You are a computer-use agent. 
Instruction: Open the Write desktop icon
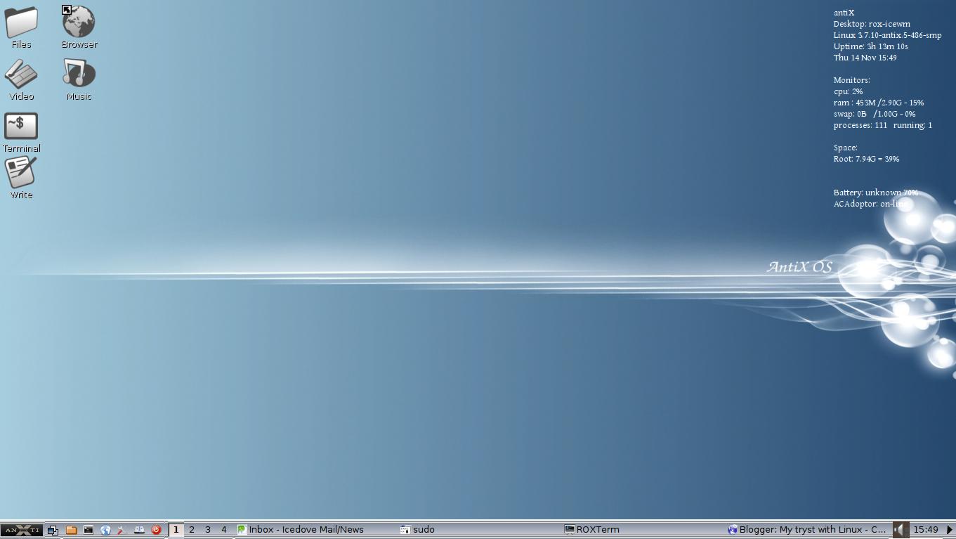click(21, 178)
